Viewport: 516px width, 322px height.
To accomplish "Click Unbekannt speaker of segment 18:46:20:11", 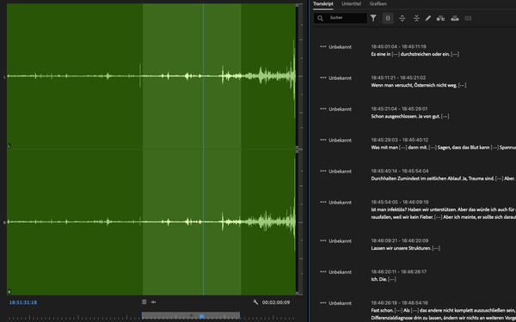I will click(340, 272).
